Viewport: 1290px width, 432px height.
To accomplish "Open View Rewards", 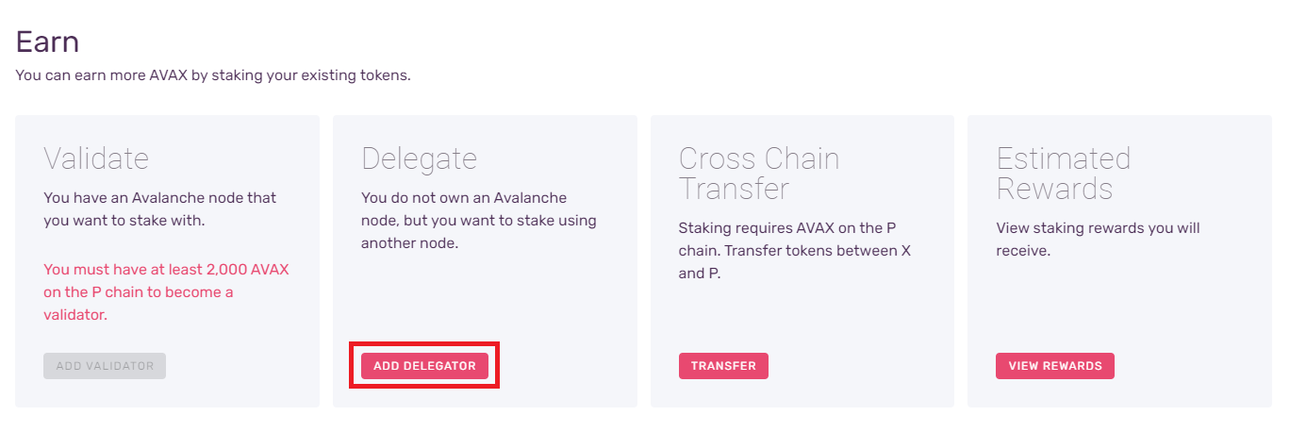I will tap(1054, 366).
